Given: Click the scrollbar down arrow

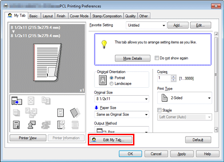Looking at the screenshot, I should point(216,129).
